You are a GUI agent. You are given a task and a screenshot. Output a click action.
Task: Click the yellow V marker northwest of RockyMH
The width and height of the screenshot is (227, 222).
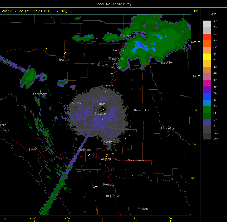[x=46, y=49]
